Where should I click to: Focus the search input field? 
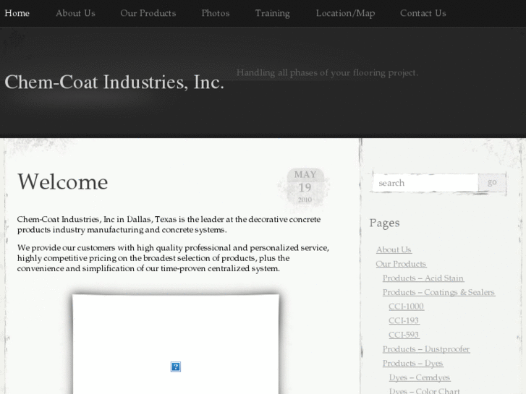(x=425, y=183)
